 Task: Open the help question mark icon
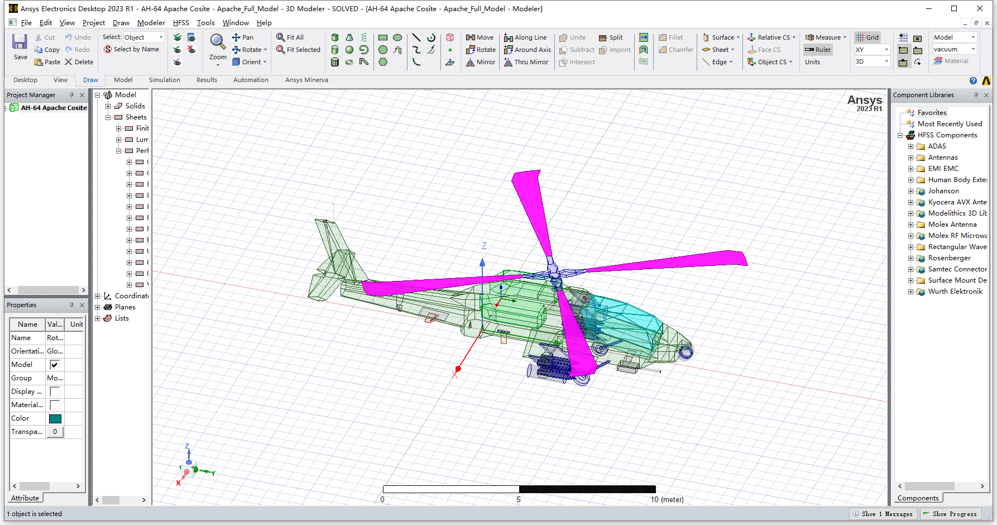point(974,80)
